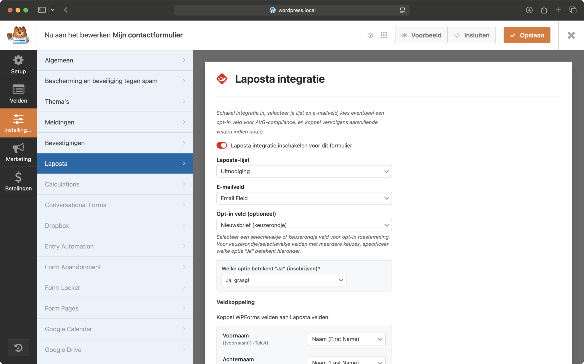The height and width of the screenshot is (364, 584).
Task: Click the revision history icon
Action: pyautogui.click(x=18, y=347)
